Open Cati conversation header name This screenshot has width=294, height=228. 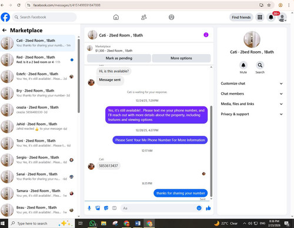tap(121, 35)
